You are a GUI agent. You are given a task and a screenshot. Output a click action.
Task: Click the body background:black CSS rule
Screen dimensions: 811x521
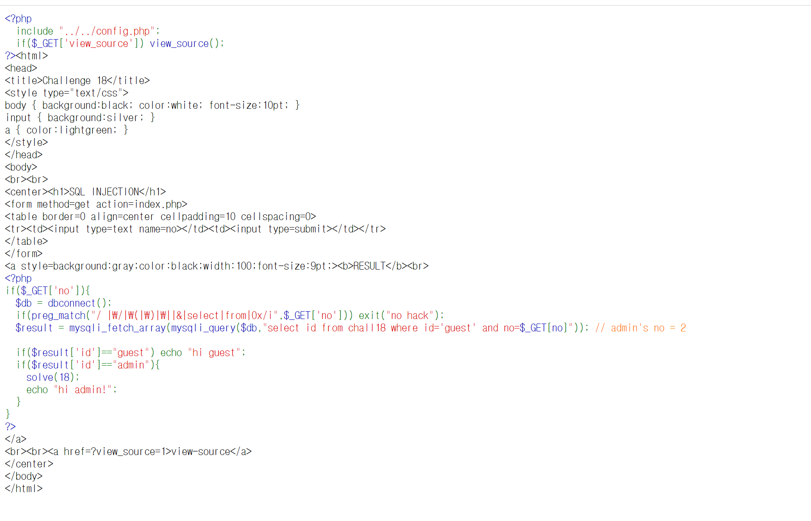pos(153,105)
